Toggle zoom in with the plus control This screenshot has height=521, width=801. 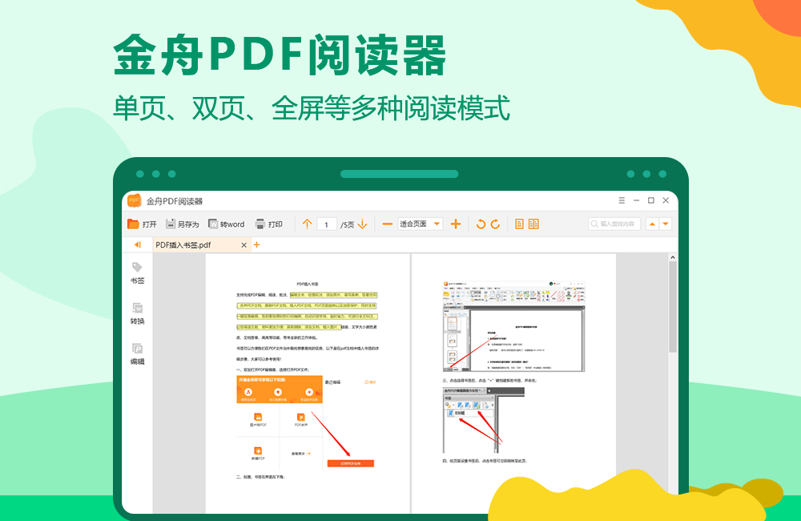pos(456,224)
